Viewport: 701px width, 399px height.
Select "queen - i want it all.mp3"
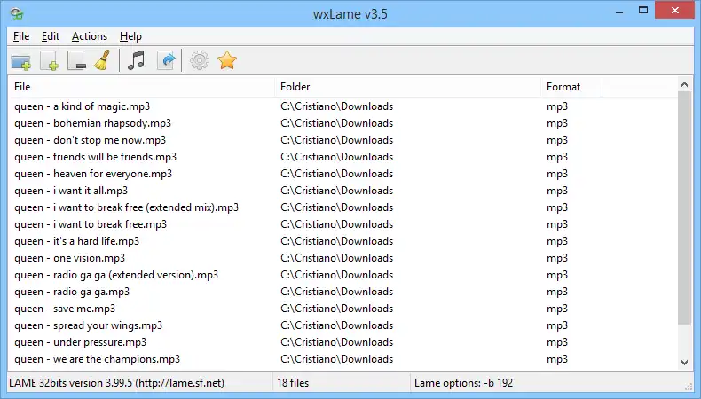click(x=71, y=191)
